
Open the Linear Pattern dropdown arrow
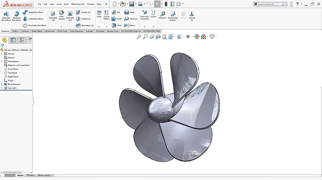[x=106, y=27]
